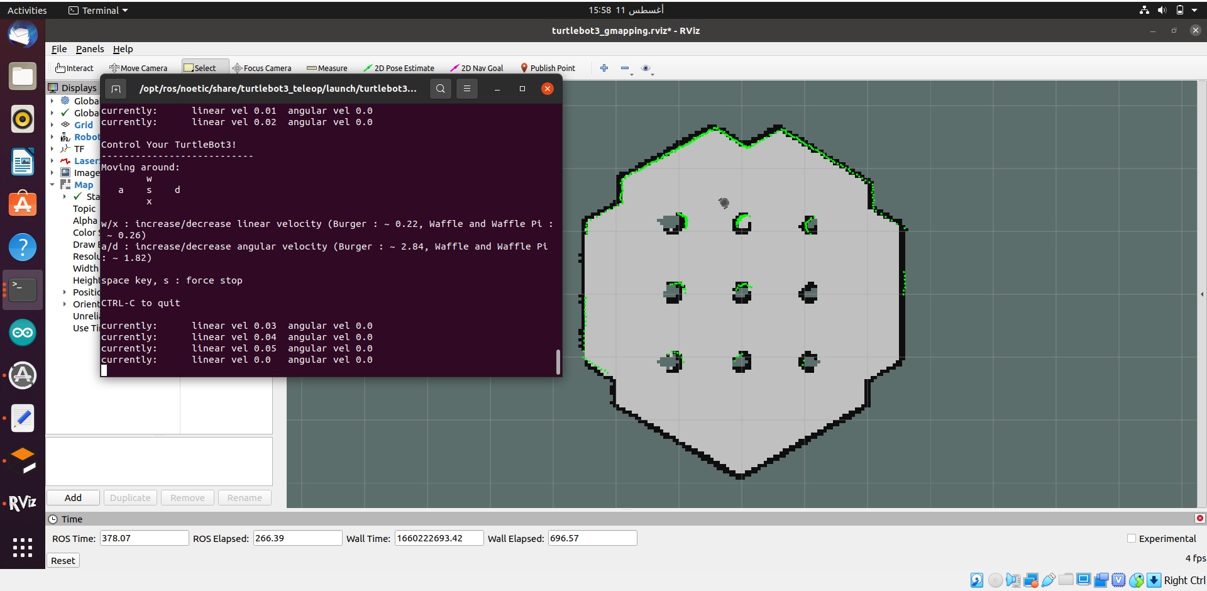Click the Wall Elapsed time field
The height and width of the screenshot is (591, 1207).
point(592,538)
